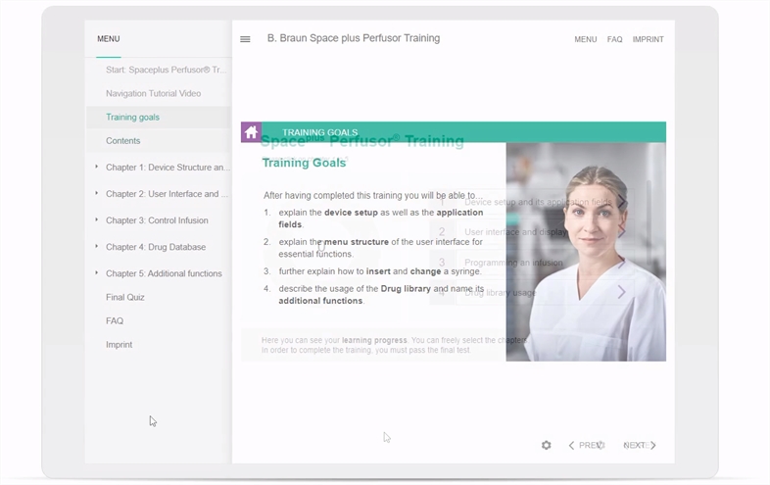Image resolution: width=770 pixels, height=485 pixels.
Task: Open Start: Spaceplus Perfusor training item
Action: [166, 70]
